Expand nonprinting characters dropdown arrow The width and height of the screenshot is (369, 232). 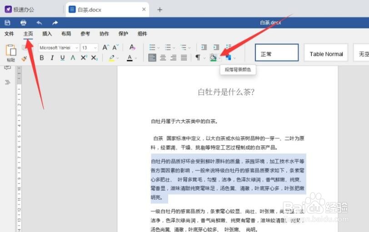[x=204, y=58]
